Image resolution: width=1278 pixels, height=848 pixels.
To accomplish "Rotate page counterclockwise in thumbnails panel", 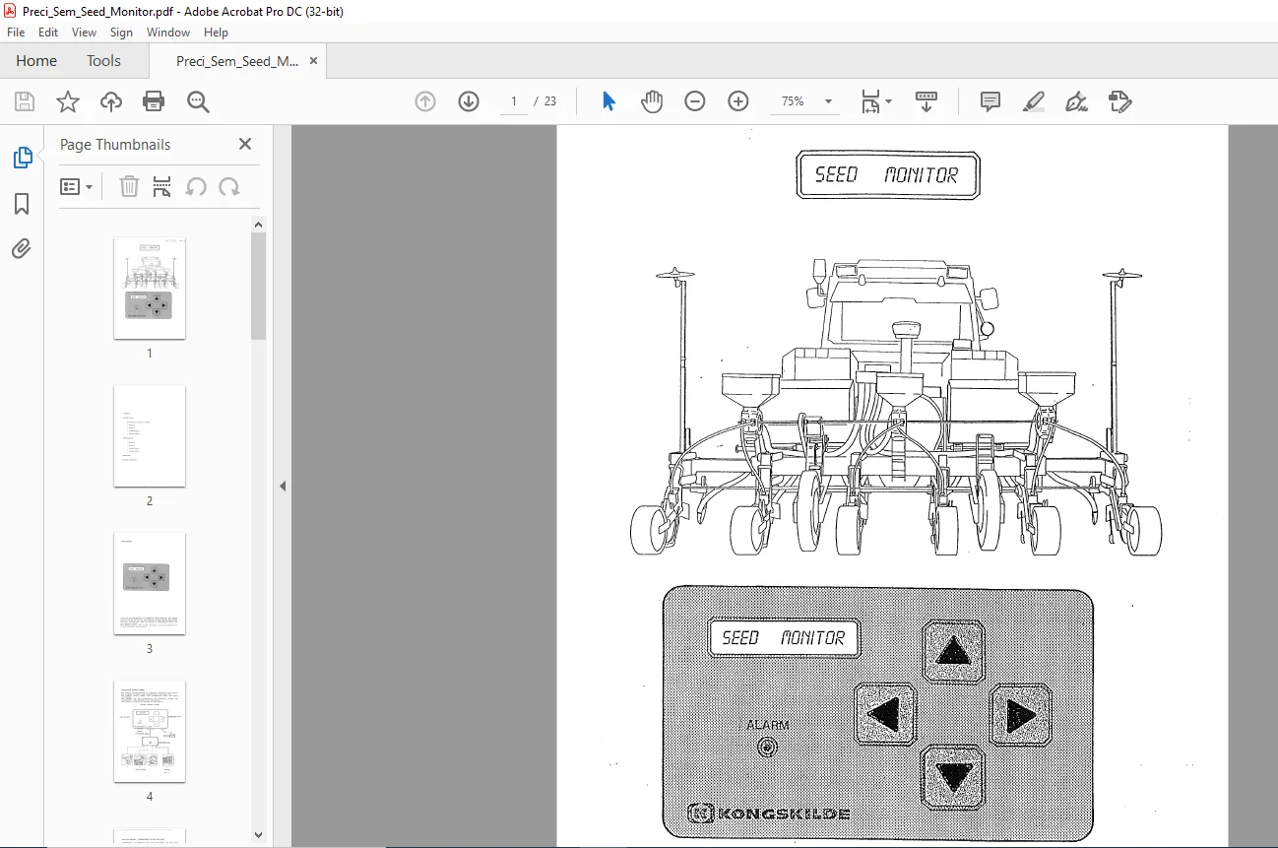I will 196,186.
